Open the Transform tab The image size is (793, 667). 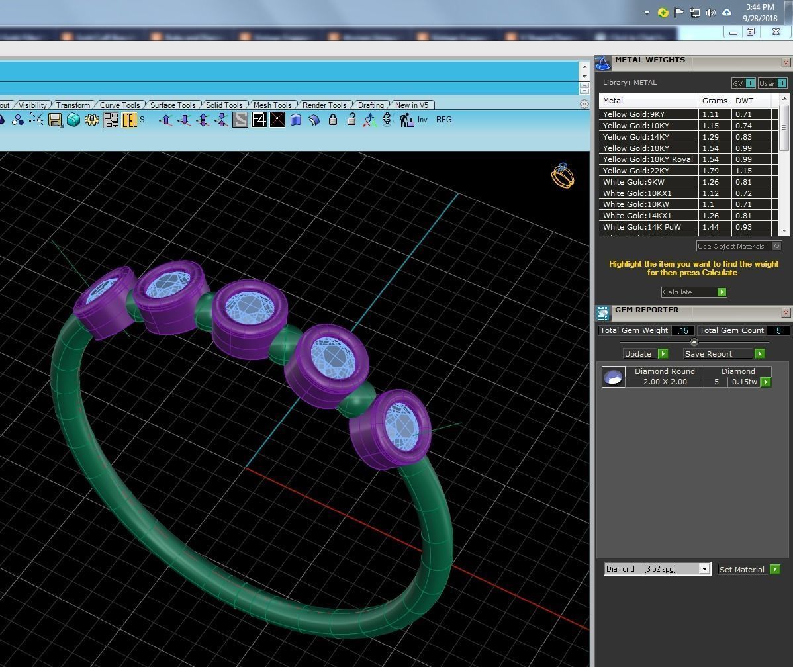[73, 105]
